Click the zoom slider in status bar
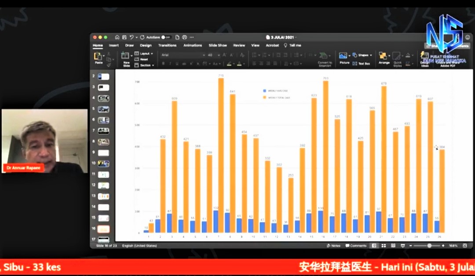Viewport: 475px width, 276px height. [x=429, y=246]
